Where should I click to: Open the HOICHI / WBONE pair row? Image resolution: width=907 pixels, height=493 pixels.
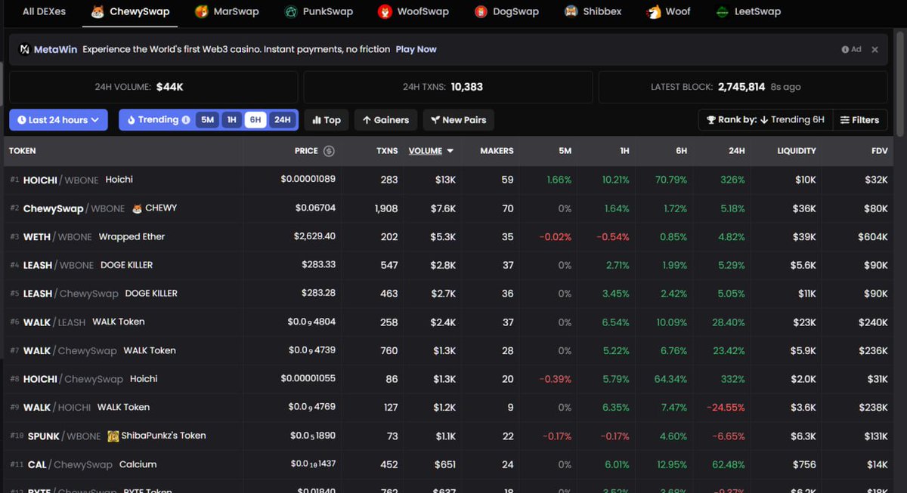pos(450,180)
